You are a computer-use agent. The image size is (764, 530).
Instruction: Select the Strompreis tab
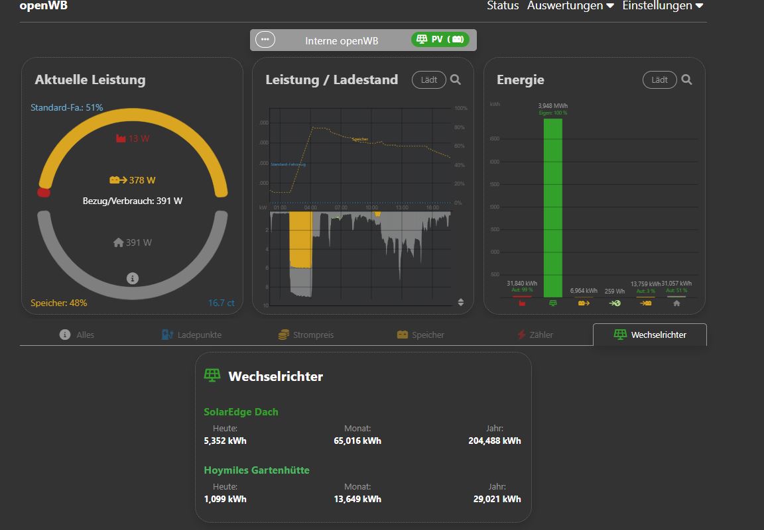306,335
